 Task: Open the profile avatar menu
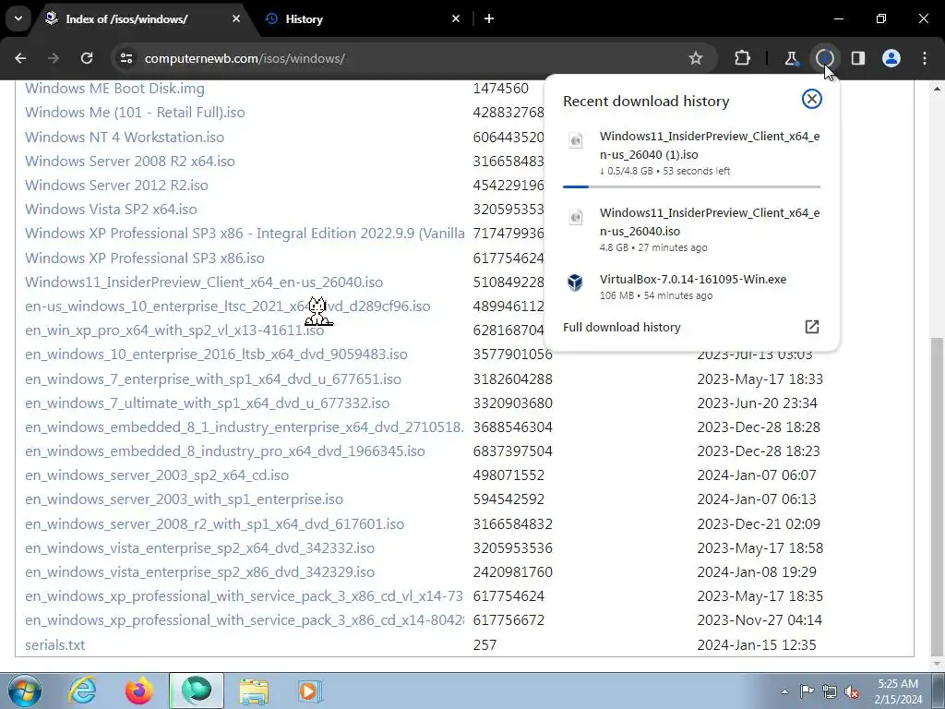891,58
